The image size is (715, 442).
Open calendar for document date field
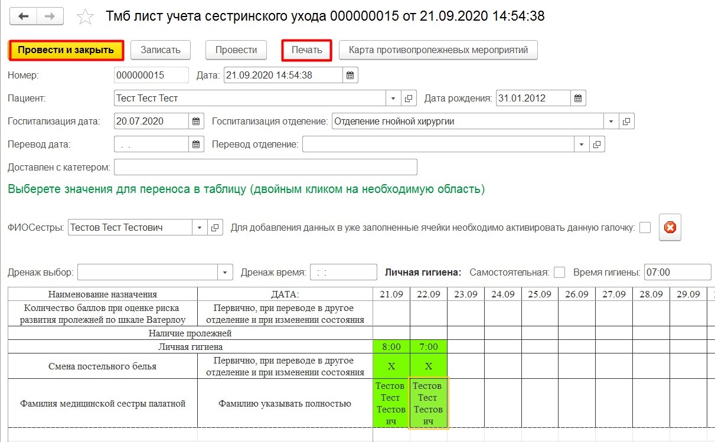(x=350, y=75)
